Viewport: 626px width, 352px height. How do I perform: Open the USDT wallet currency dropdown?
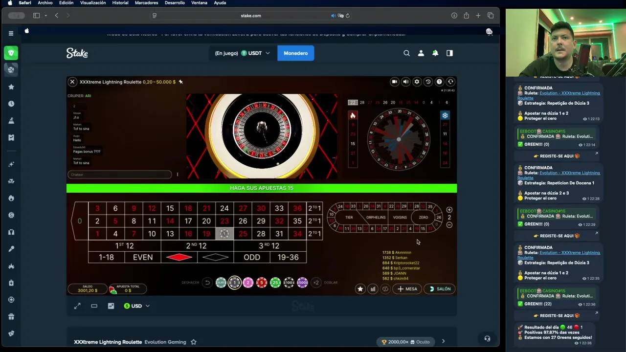click(x=243, y=53)
